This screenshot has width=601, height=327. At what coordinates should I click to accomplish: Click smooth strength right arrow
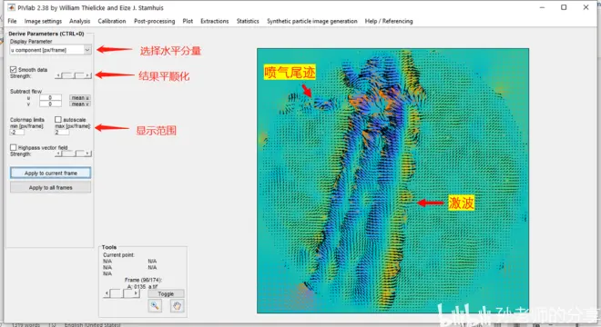point(88,75)
